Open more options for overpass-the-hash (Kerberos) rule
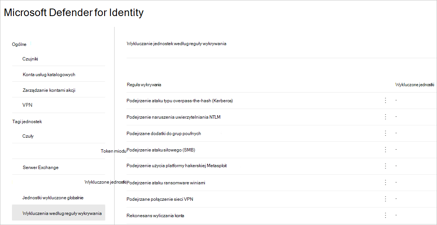This screenshot has width=437, height=225. click(386, 100)
